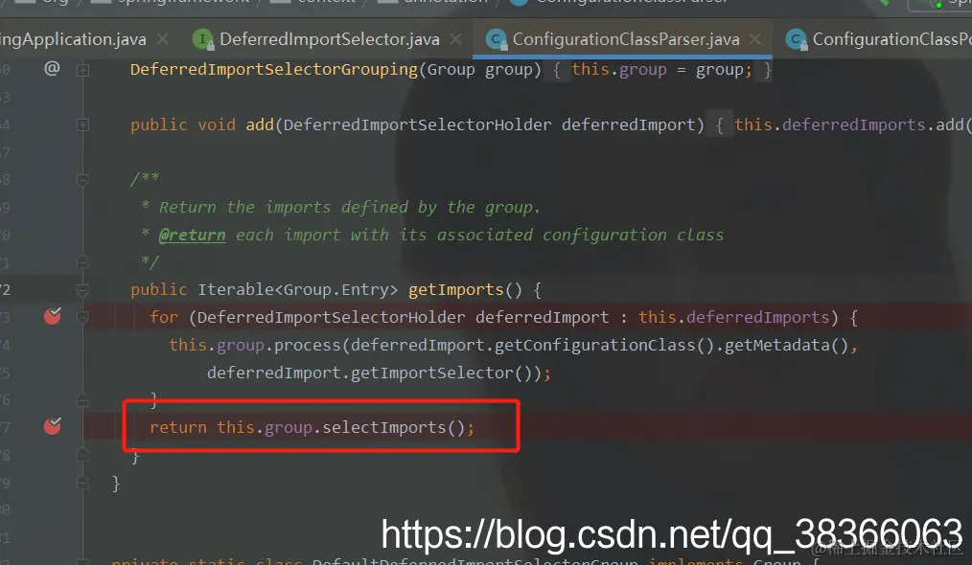Image resolution: width=972 pixels, height=565 pixels.
Task: Click the getMetadata call
Action: tap(777, 345)
